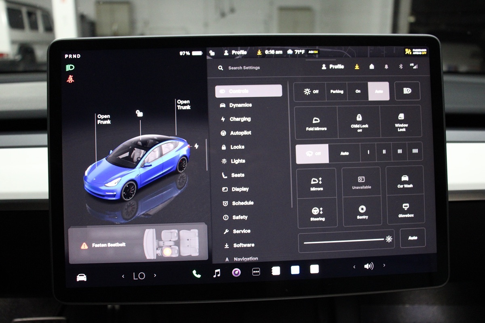Toggle the Window Lock
This screenshot has height=323, width=485.
point(401,122)
